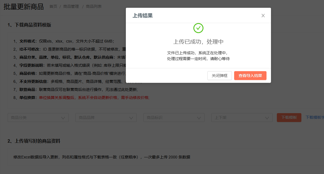Open the 商品标识 dropdown

174,118
